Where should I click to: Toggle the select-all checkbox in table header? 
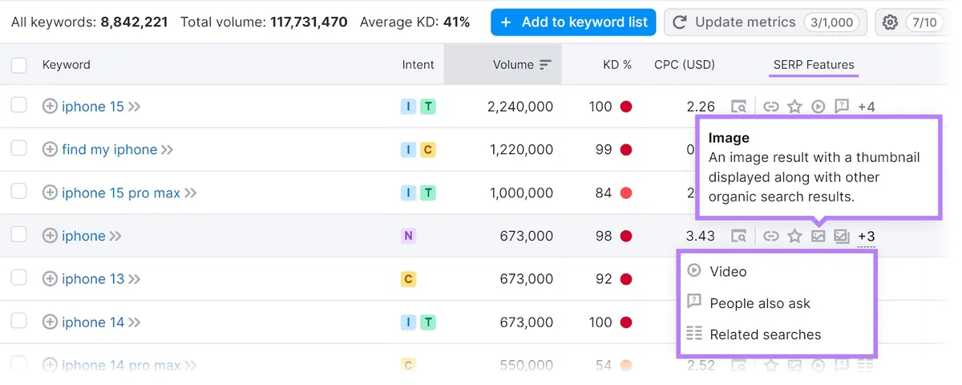pos(18,65)
